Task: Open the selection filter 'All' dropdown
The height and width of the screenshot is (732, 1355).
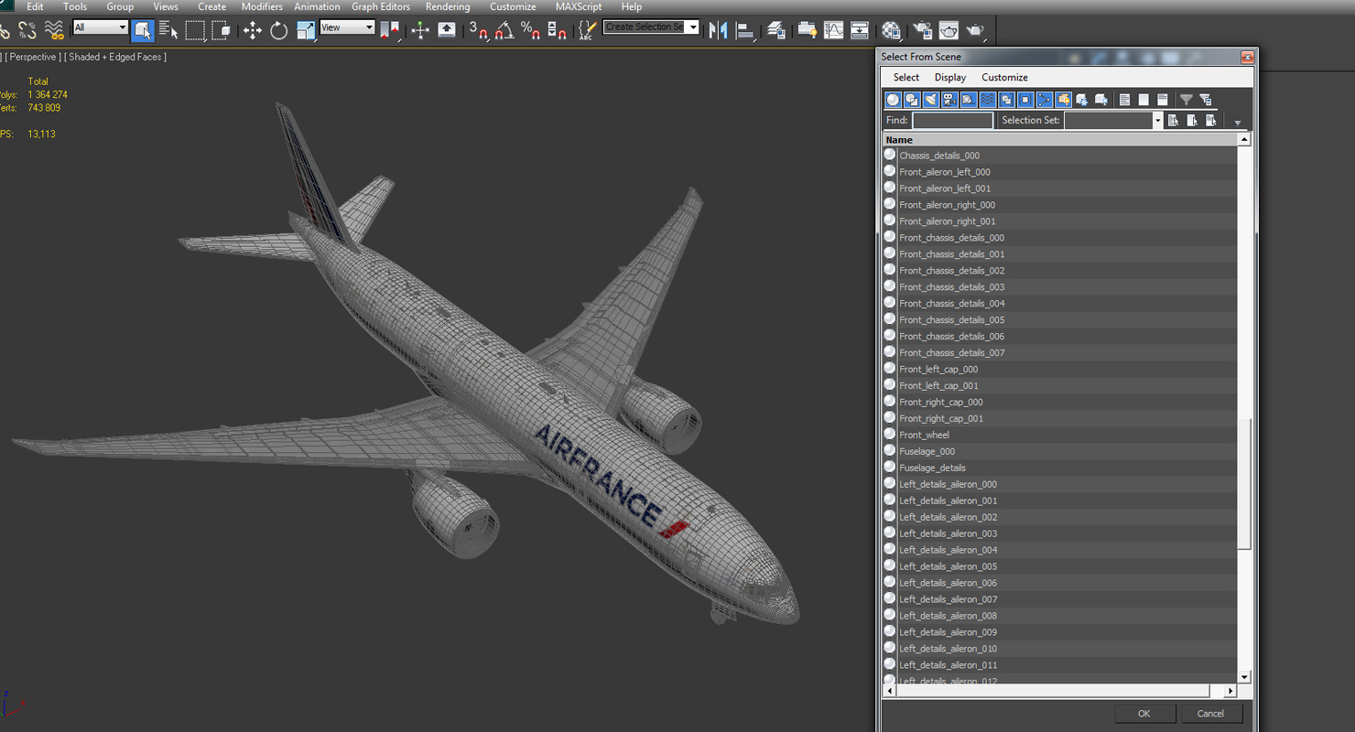Action: [x=100, y=27]
